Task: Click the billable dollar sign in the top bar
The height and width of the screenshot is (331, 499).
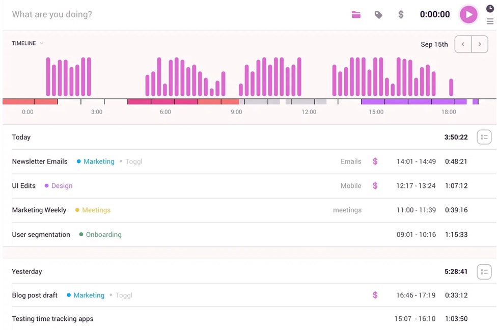Action: [x=401, y=14]
